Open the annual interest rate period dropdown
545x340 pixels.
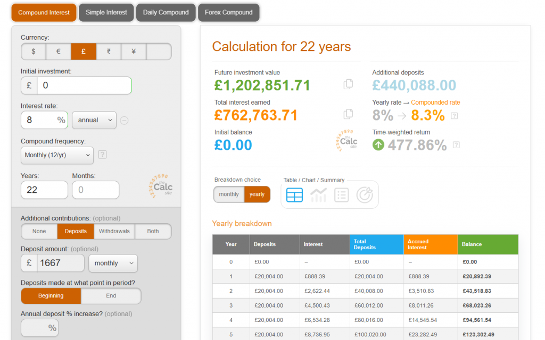[x=94, y=120]
